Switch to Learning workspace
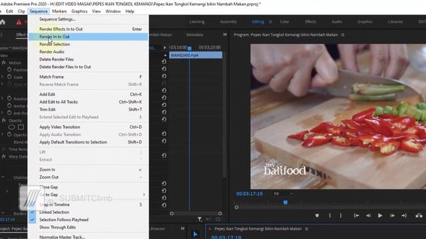The height and width of the screenshot is (239, 426). coord(197,22)
